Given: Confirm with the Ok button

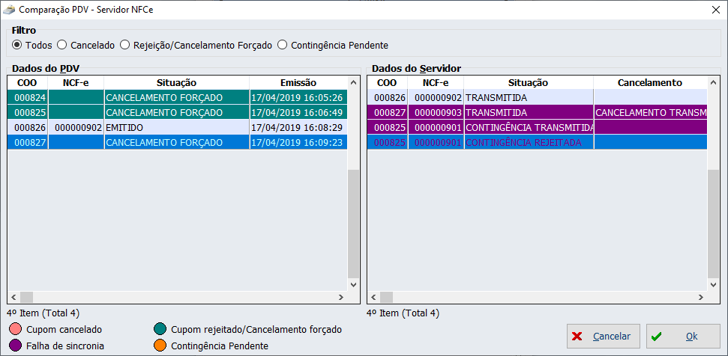Looking at the screenshot, I should [x=683, y=337].
